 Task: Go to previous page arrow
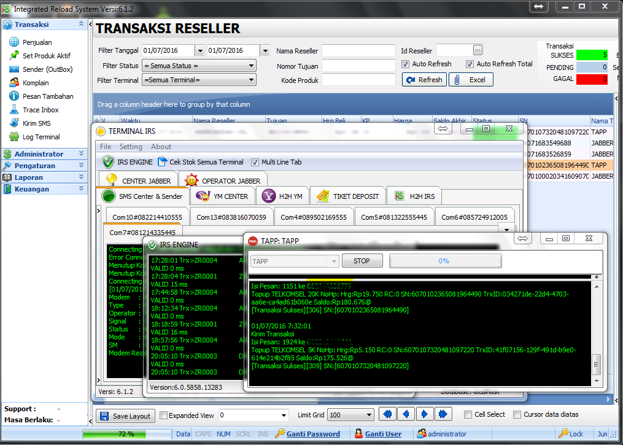406,414
